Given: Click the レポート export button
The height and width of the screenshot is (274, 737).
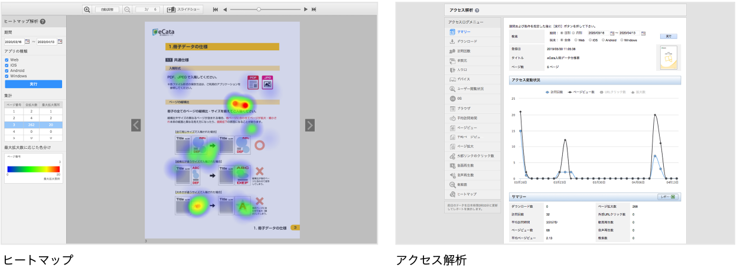Looking at the screenshot, I should (x=667, y=197).
